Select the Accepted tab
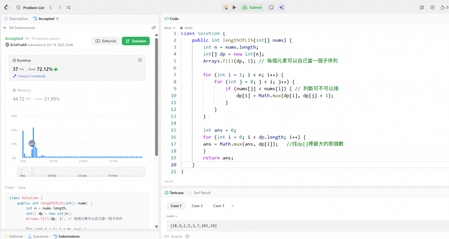 pos(44,18)
